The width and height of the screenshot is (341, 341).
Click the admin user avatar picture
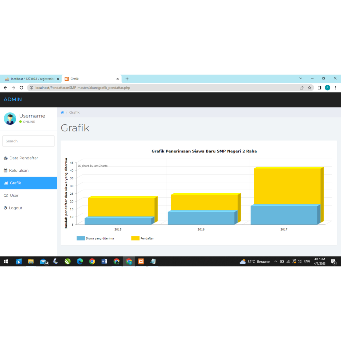(10, 119)
